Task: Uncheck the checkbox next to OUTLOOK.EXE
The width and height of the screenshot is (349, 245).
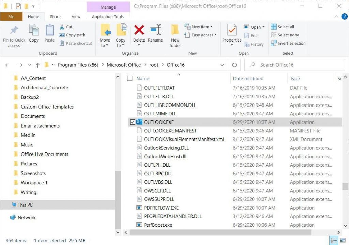Action: coord(133,122)
